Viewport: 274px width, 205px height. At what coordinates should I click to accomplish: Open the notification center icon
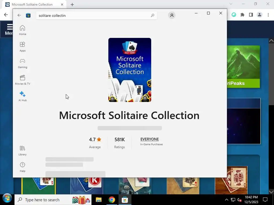point(265,200)
